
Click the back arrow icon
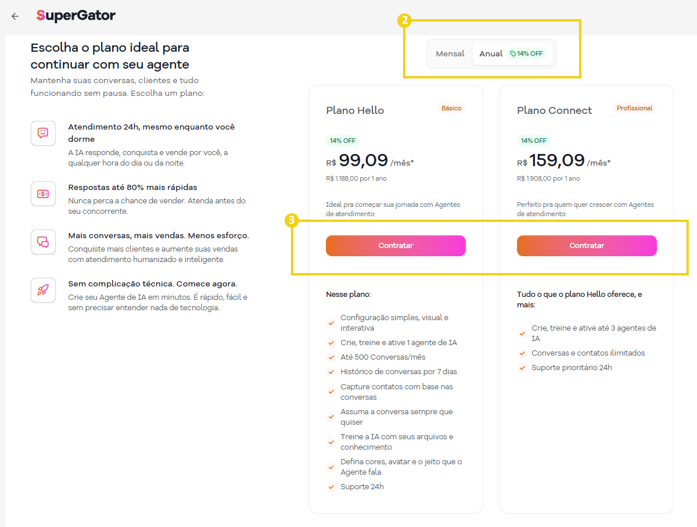[15, 16]
